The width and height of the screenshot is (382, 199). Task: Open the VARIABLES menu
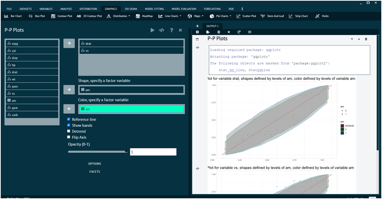46,9
